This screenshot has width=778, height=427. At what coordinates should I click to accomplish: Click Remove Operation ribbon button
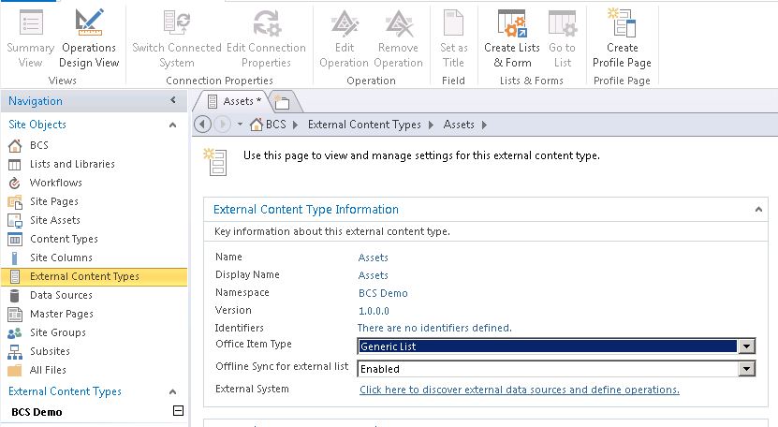[x=399, y=38]
